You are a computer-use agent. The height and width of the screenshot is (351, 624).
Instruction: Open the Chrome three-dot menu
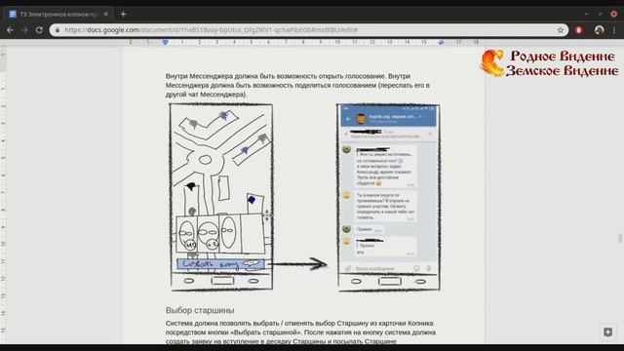614,30
